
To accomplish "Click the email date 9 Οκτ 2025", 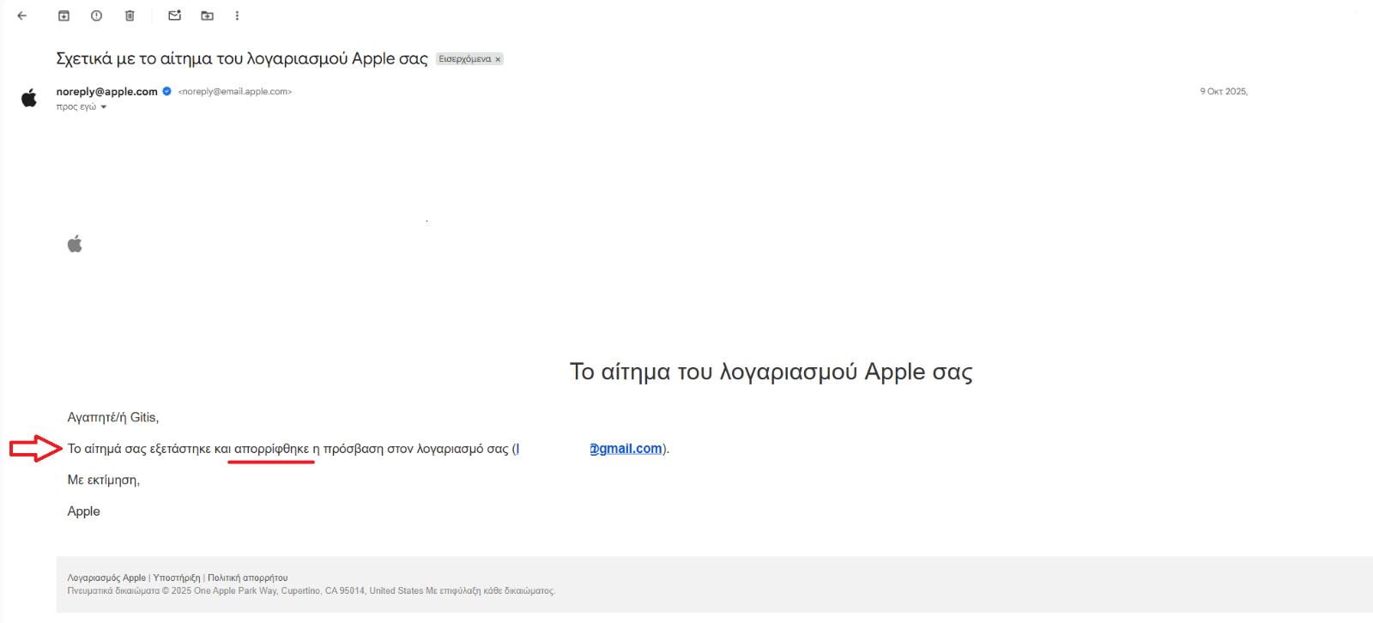I will [1224, 92].
